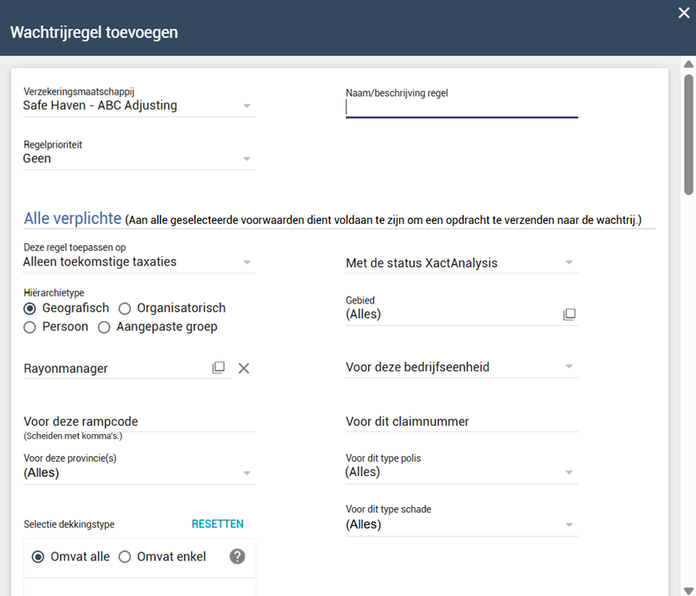Click the Voor dit claimnummer field
This screenshot has width=696, height=596.
click(461, 422)
